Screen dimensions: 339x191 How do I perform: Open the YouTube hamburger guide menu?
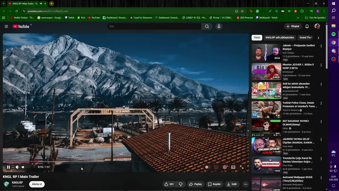[6, 26]
